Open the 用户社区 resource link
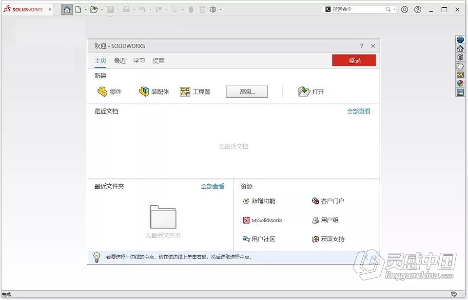 point(259,239)
